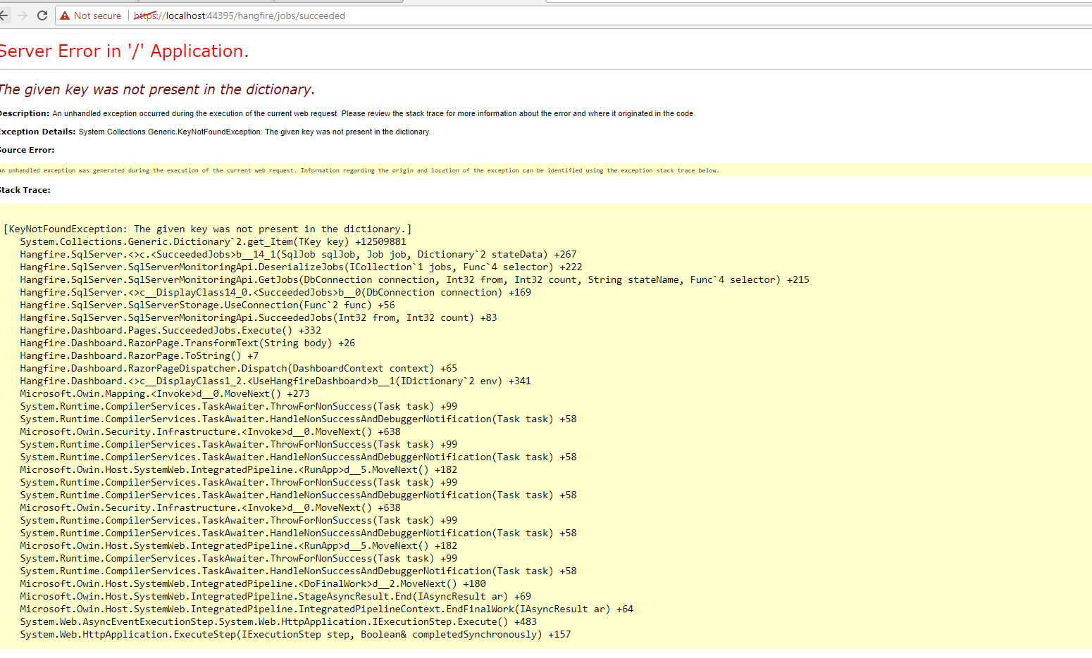This screenshot has height=658, width=1092.
Task: Click the yellow Source Error banner
Action: click(x=359, y=170)
